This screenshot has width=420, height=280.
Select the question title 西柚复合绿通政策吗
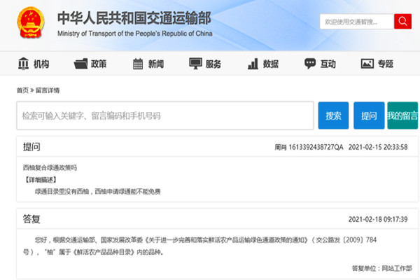pos(49,168)
